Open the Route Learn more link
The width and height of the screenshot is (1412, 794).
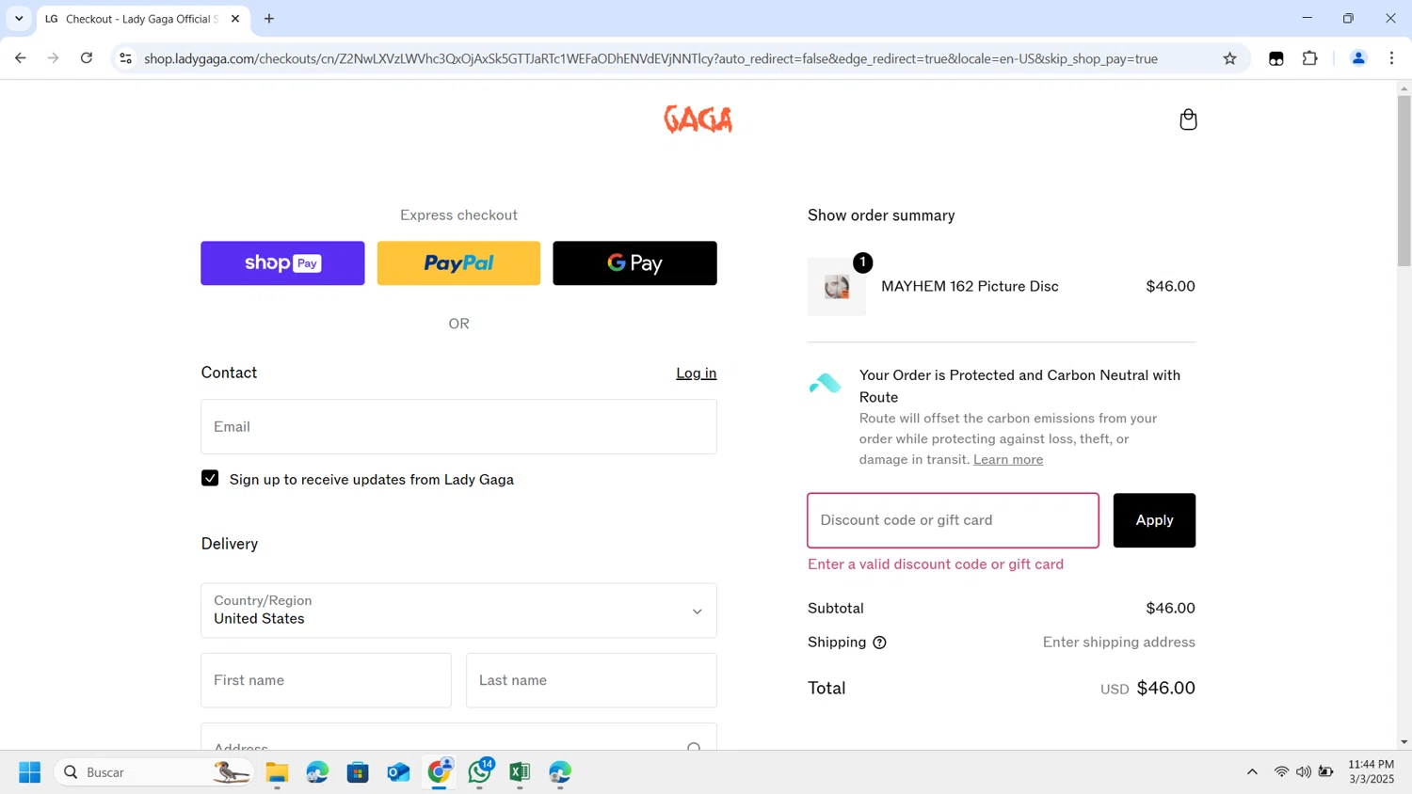tap(1008, 460)
